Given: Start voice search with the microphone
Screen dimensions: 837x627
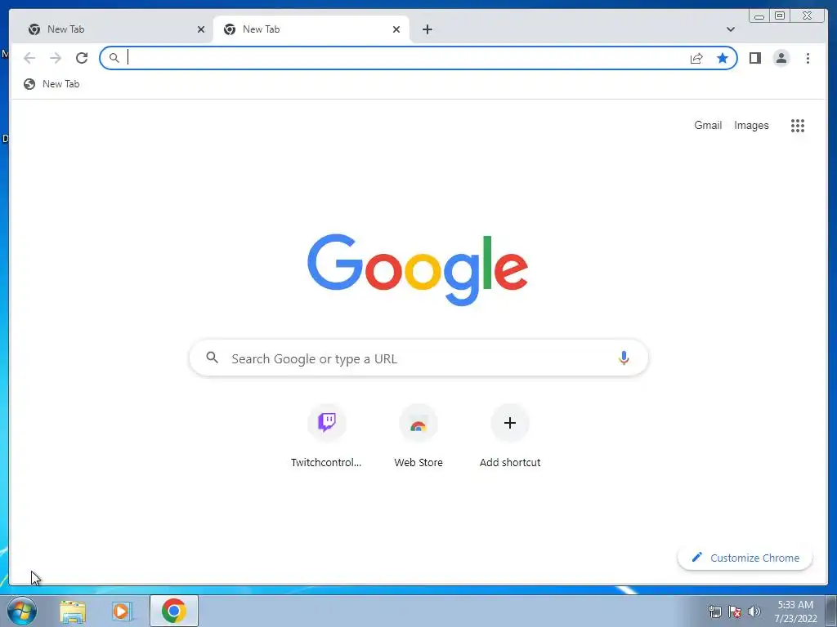Looking at the screenshot, I should pos(624,358).
